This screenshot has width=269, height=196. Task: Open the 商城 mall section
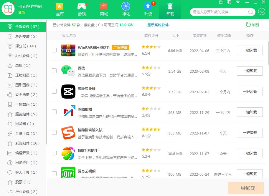point(104,9)
